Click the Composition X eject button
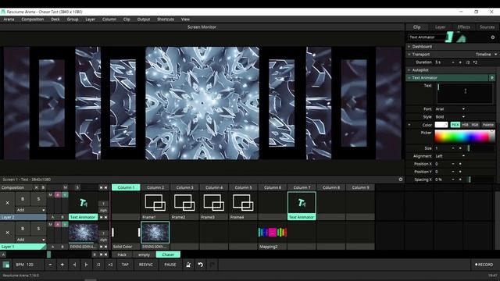 [x=37, y=187]
